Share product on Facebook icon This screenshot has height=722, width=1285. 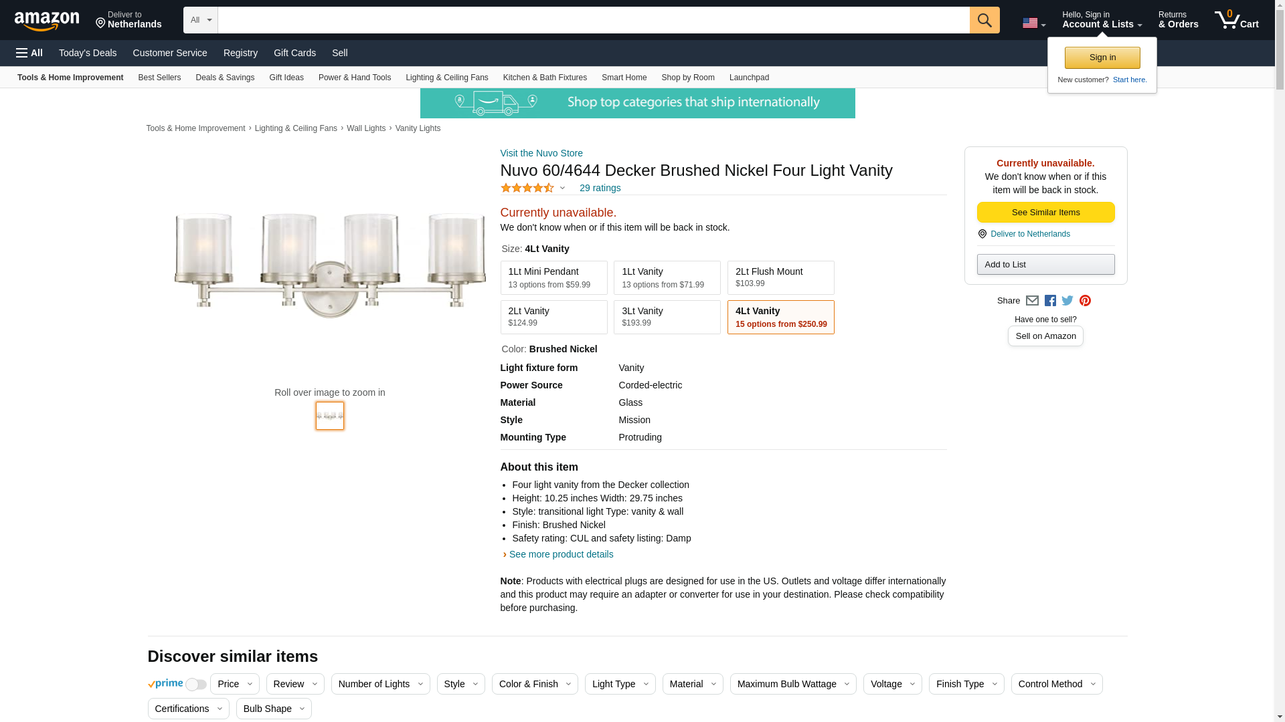1050,301
